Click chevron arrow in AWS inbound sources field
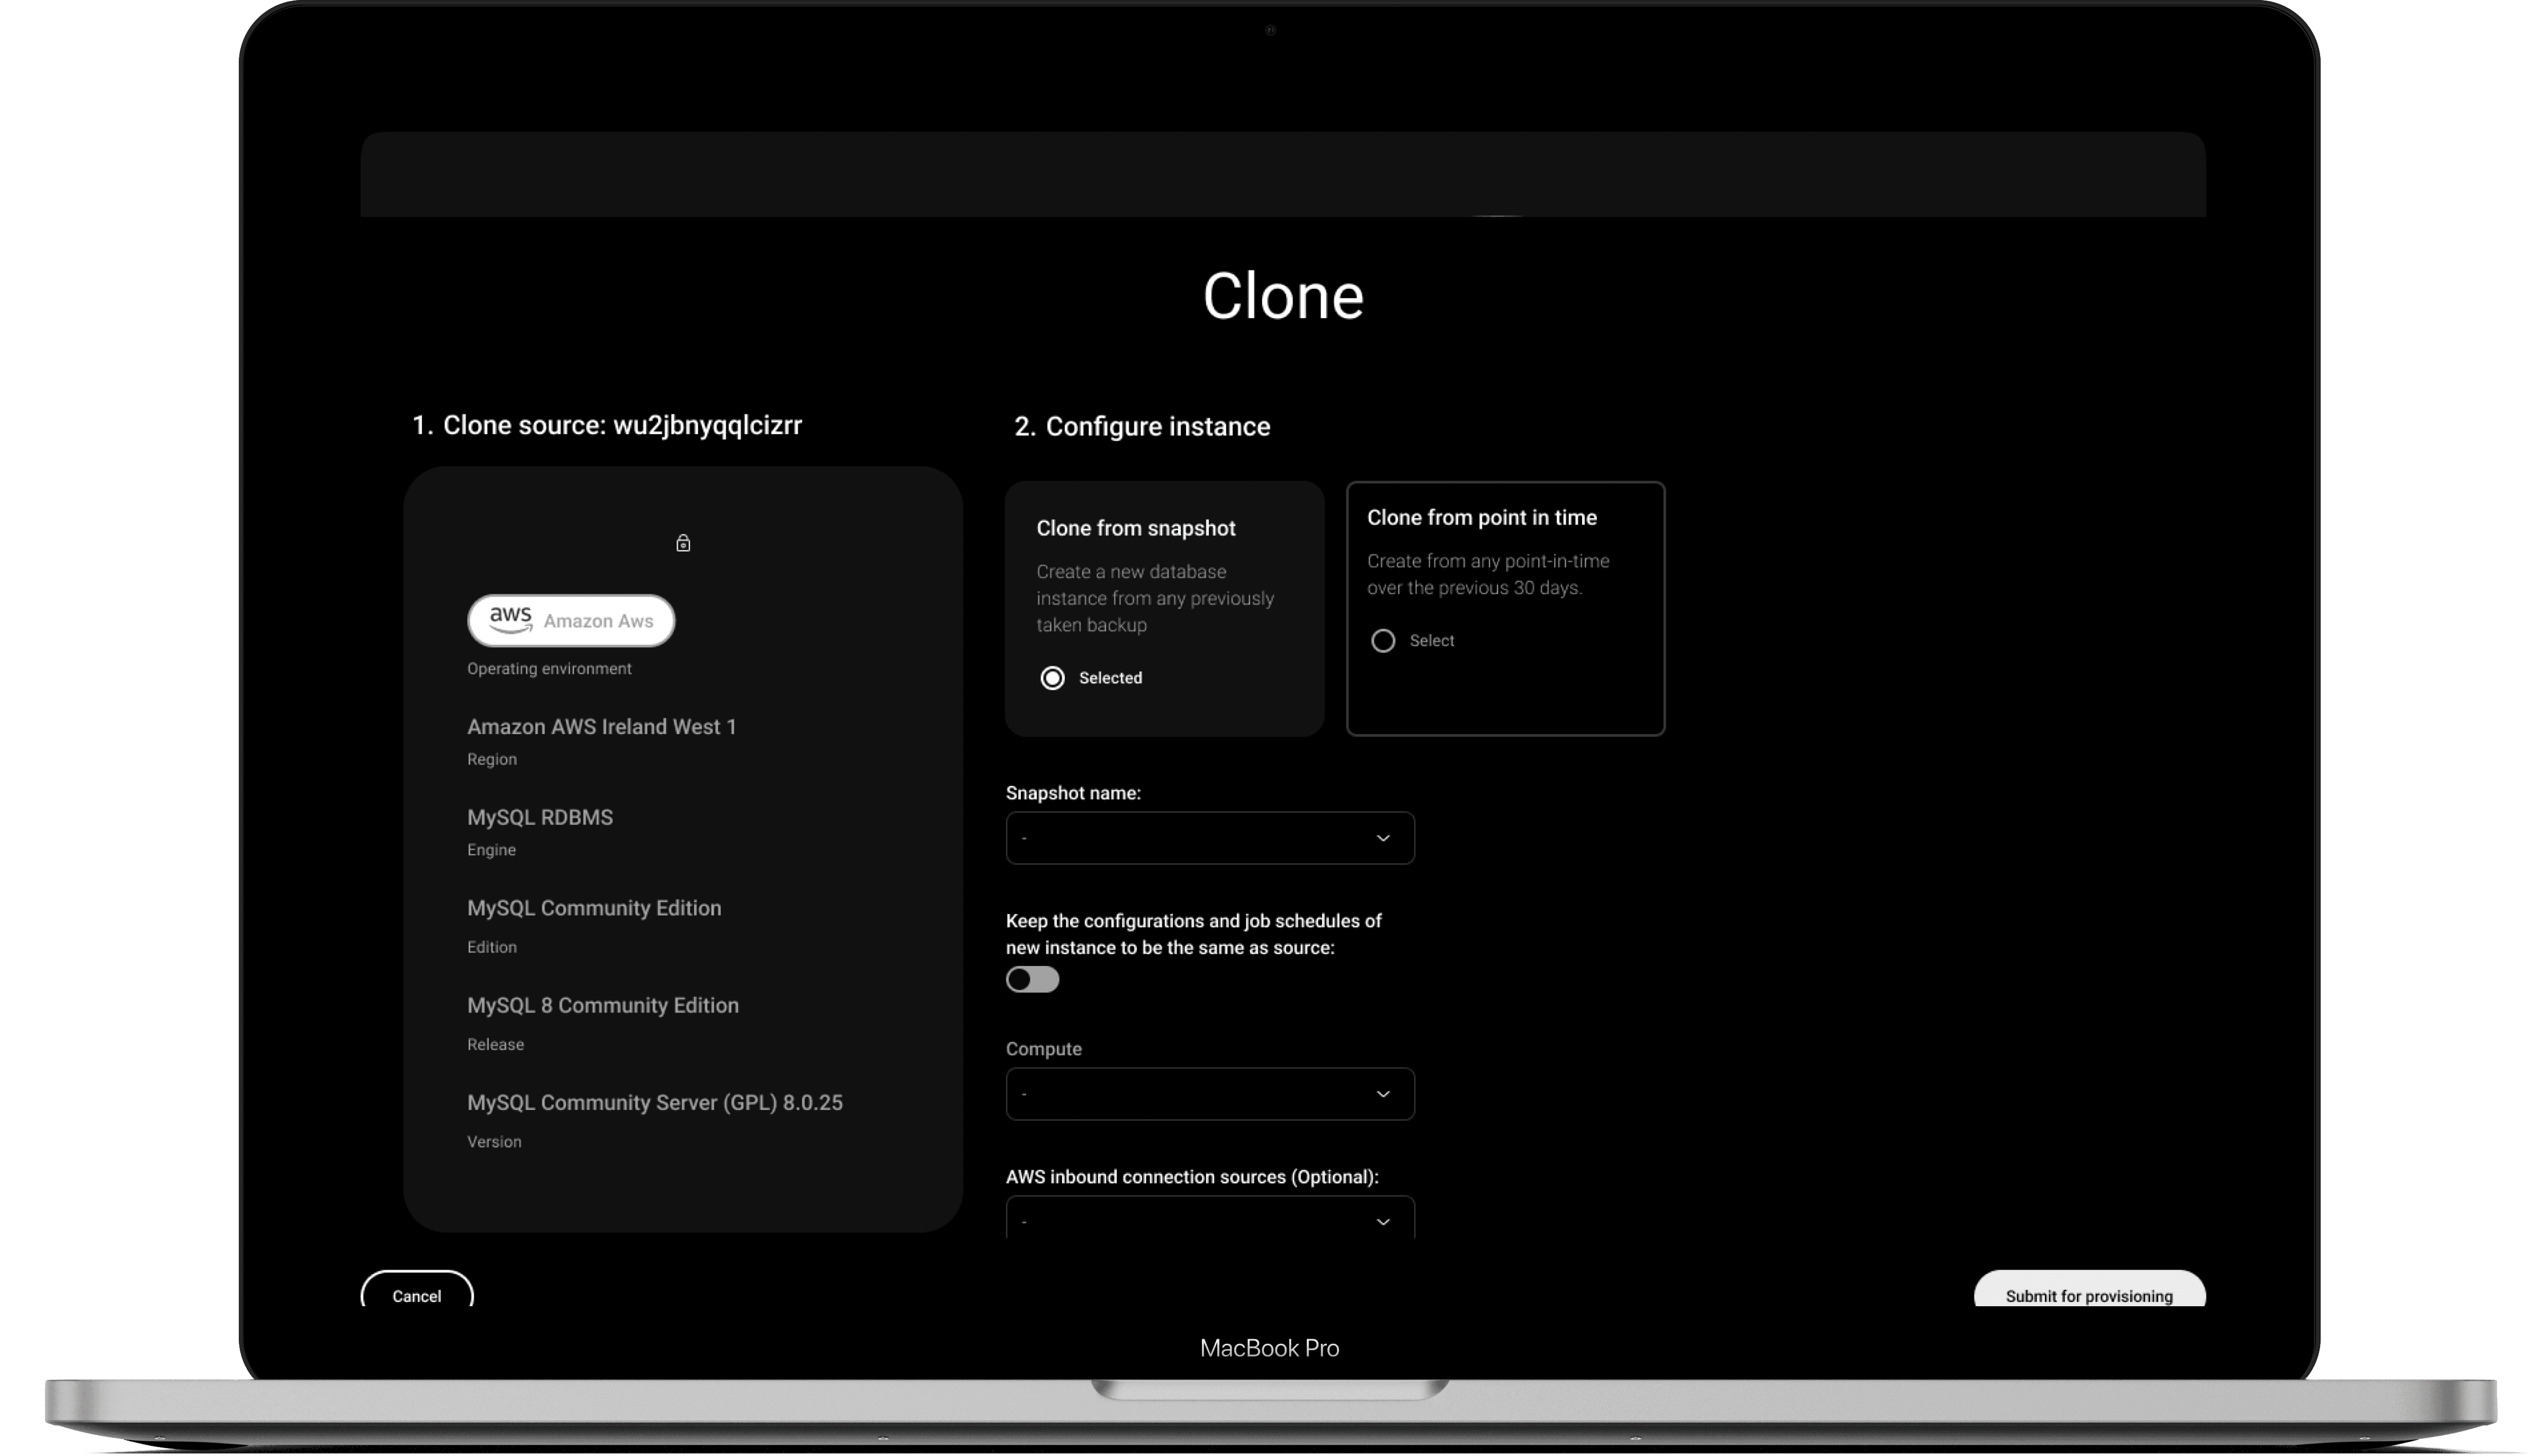This screenshot has height=1456, width=2542. (x=1382, y=1222)
